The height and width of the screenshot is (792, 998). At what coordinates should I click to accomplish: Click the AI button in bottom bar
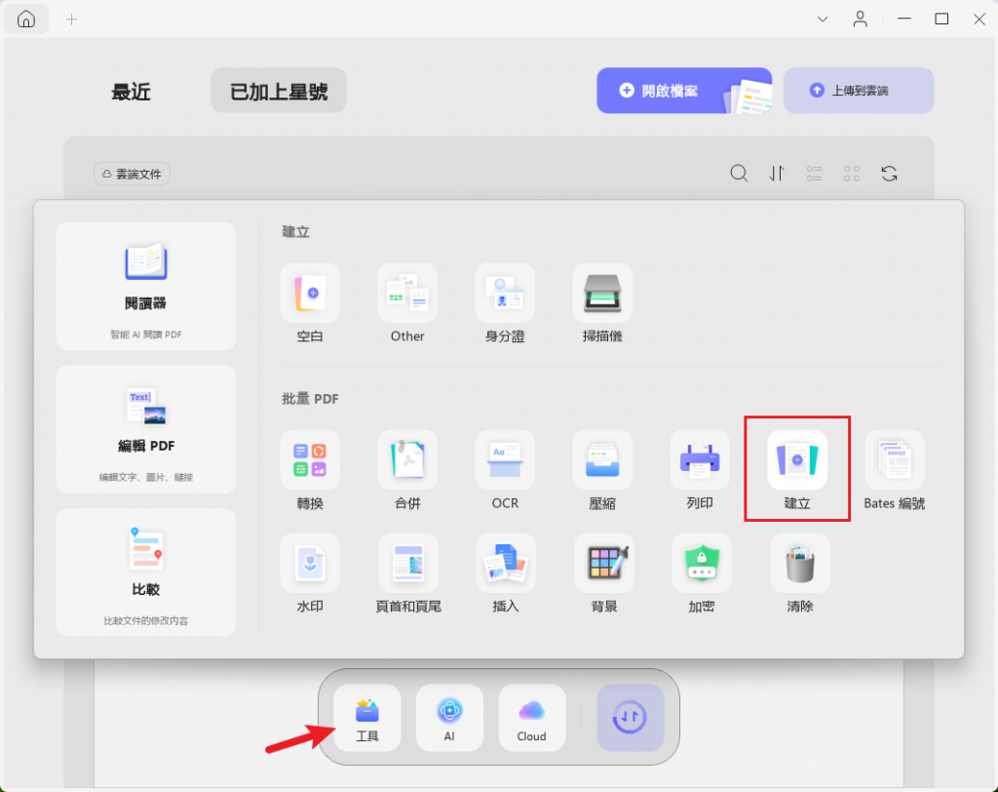449,718
